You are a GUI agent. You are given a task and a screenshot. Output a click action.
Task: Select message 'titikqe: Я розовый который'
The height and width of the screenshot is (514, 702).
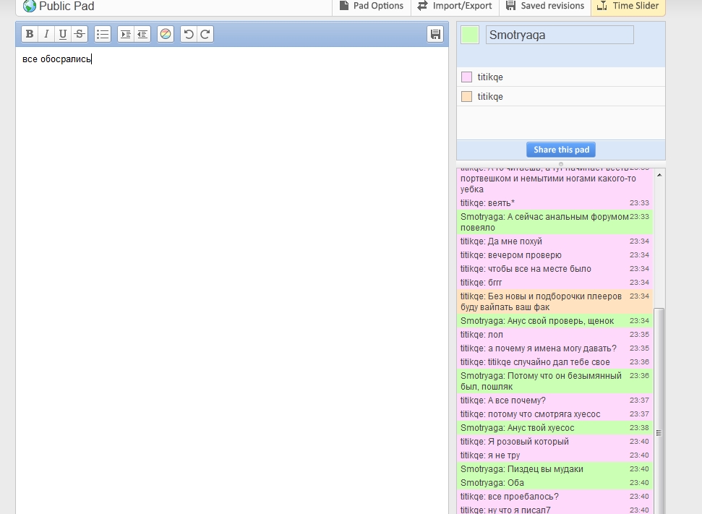click(x=555, y=442)
